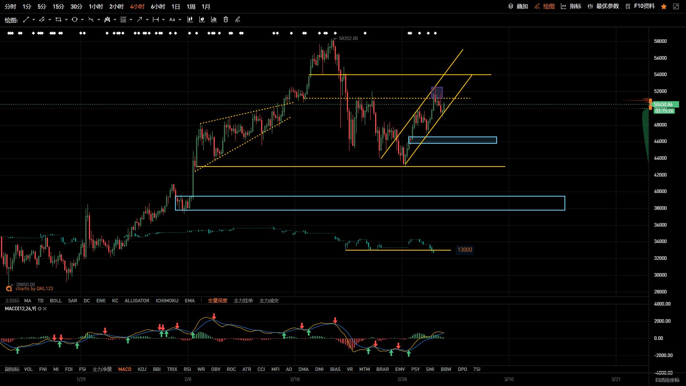Screen dimensions: 686x386
Task: Select the circle shape drawing tool
Action: pyautogui.click(x=75, y=20)
